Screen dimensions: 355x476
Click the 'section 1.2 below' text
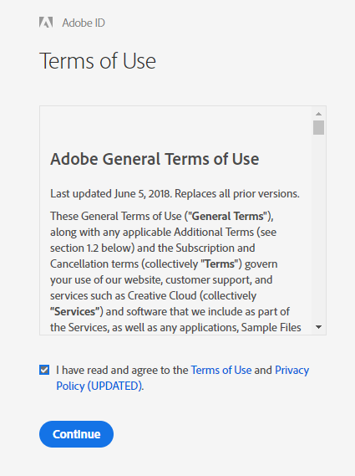(91, 248)
